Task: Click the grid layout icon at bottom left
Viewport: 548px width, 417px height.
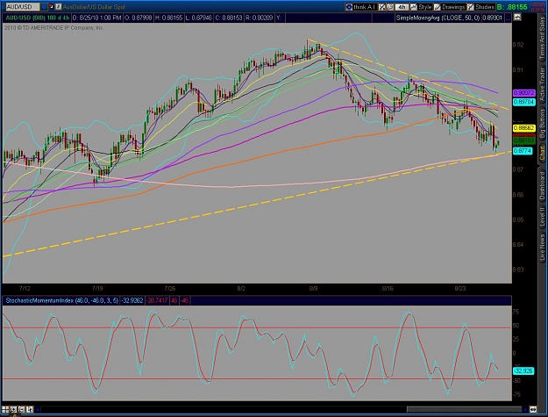Action: tap(5, 409)
